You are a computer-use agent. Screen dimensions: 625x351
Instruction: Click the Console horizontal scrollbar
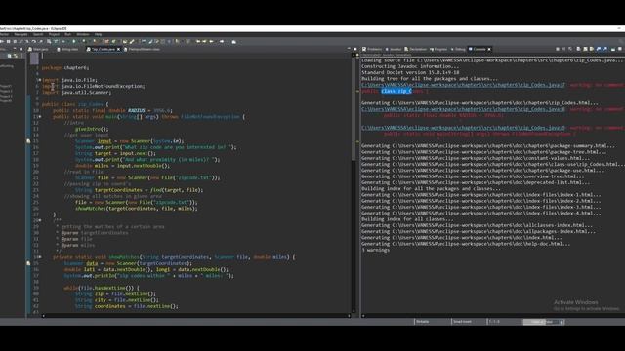[492, 316]
